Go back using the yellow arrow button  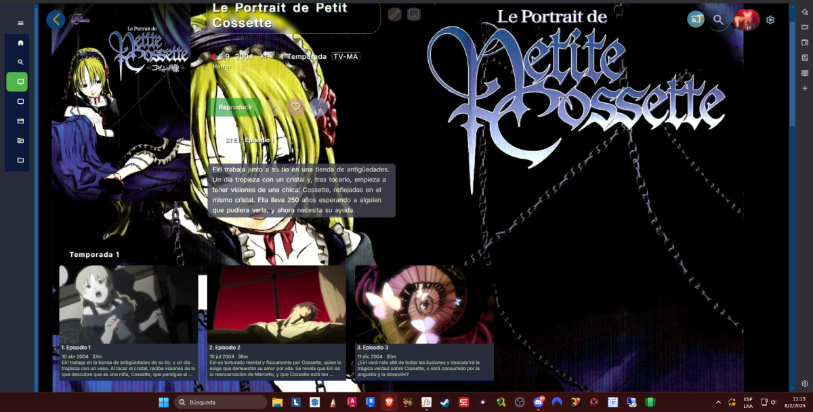coord(56,19)
